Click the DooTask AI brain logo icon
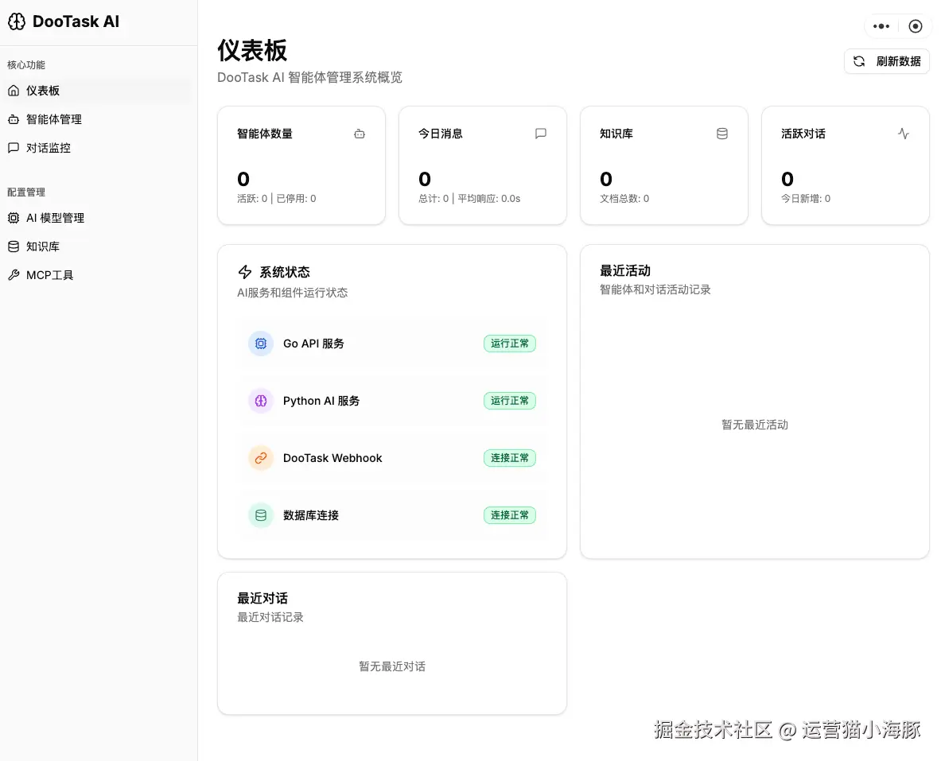 pos(17,21)
